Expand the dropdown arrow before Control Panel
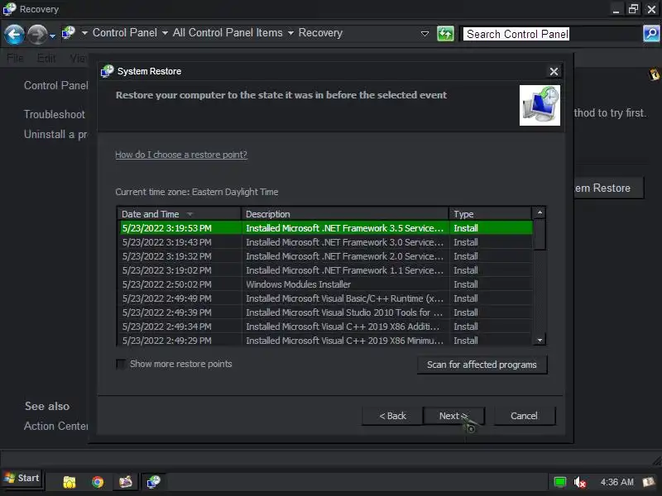This screenshot has width=662, height=496. pos(84,33)
